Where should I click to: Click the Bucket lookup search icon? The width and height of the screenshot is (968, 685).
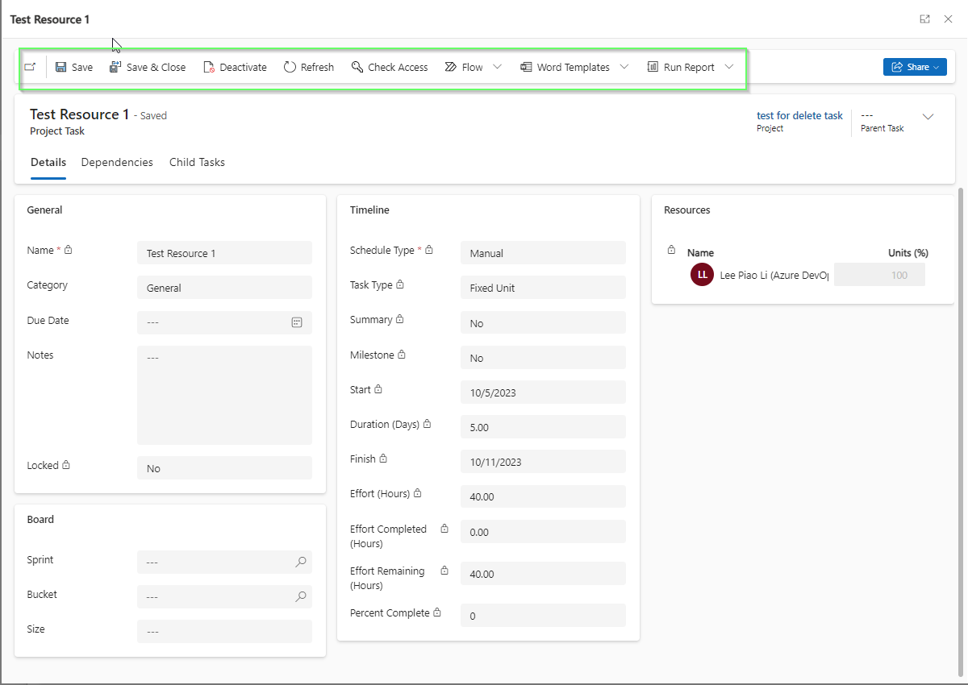pyautogui.click(x=301, y=597)
